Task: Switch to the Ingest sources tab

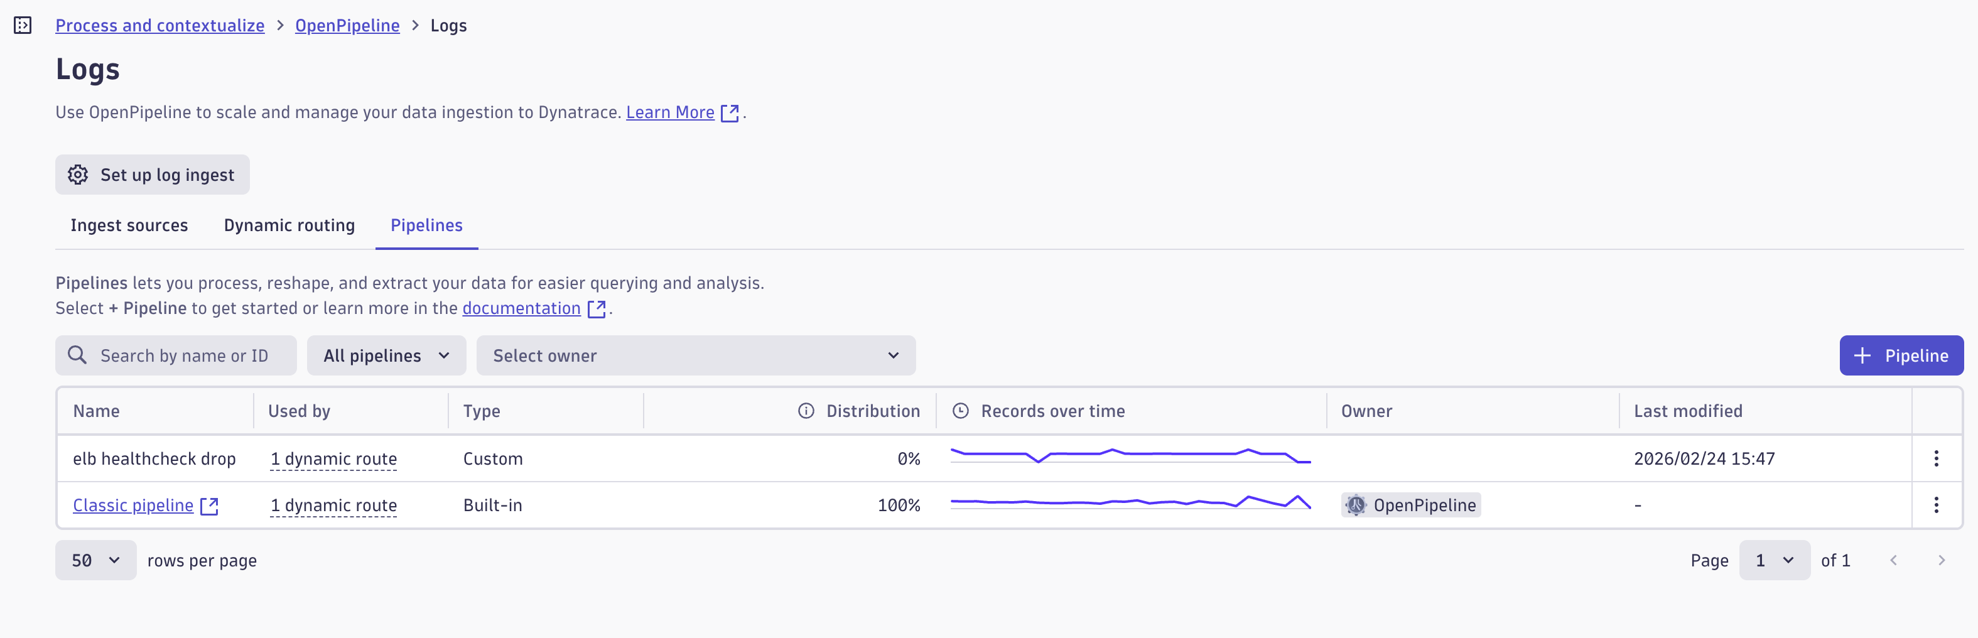Action: point(129,225)
